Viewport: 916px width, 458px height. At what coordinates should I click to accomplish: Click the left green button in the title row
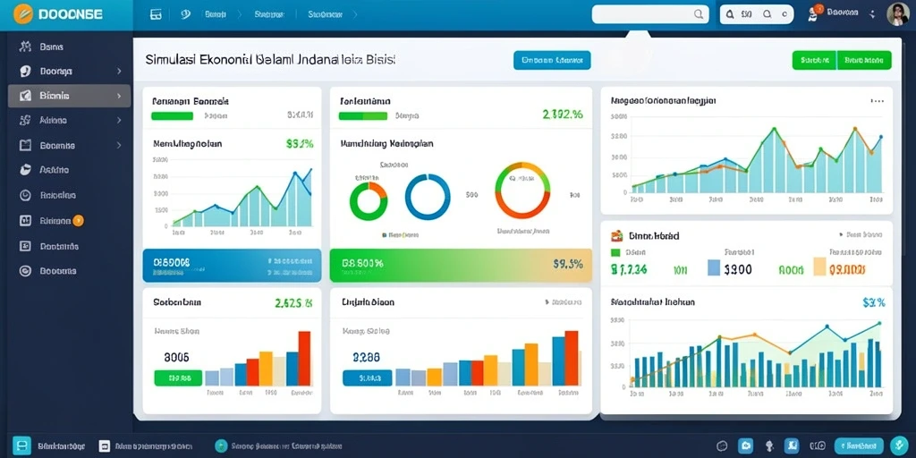(814, 60)
